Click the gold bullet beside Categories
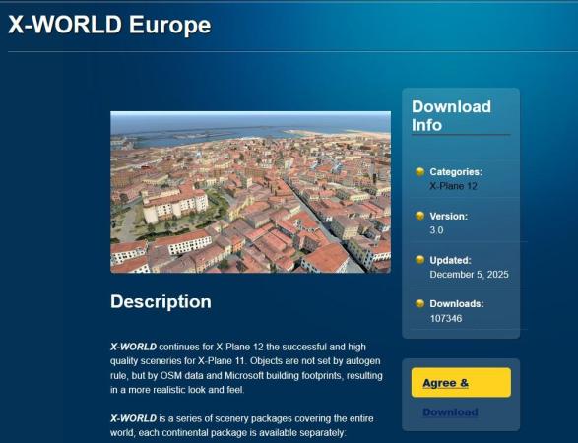 [x=419, y=171]
